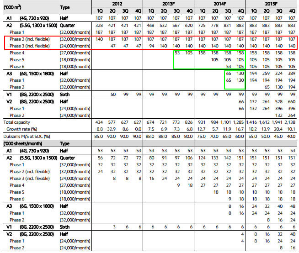Select the A2 value 328

[99, 25]
